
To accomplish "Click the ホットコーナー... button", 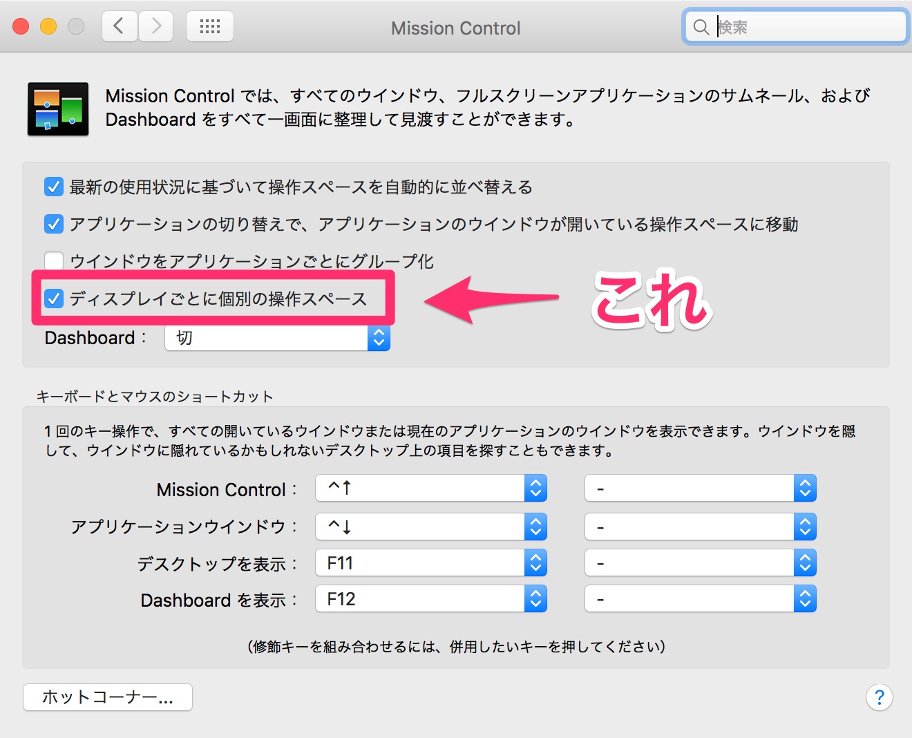I will click(108, 697).
